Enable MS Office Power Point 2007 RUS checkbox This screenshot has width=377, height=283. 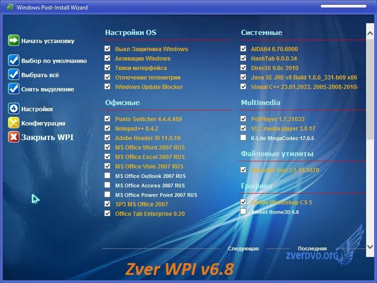tap(107, 195)
